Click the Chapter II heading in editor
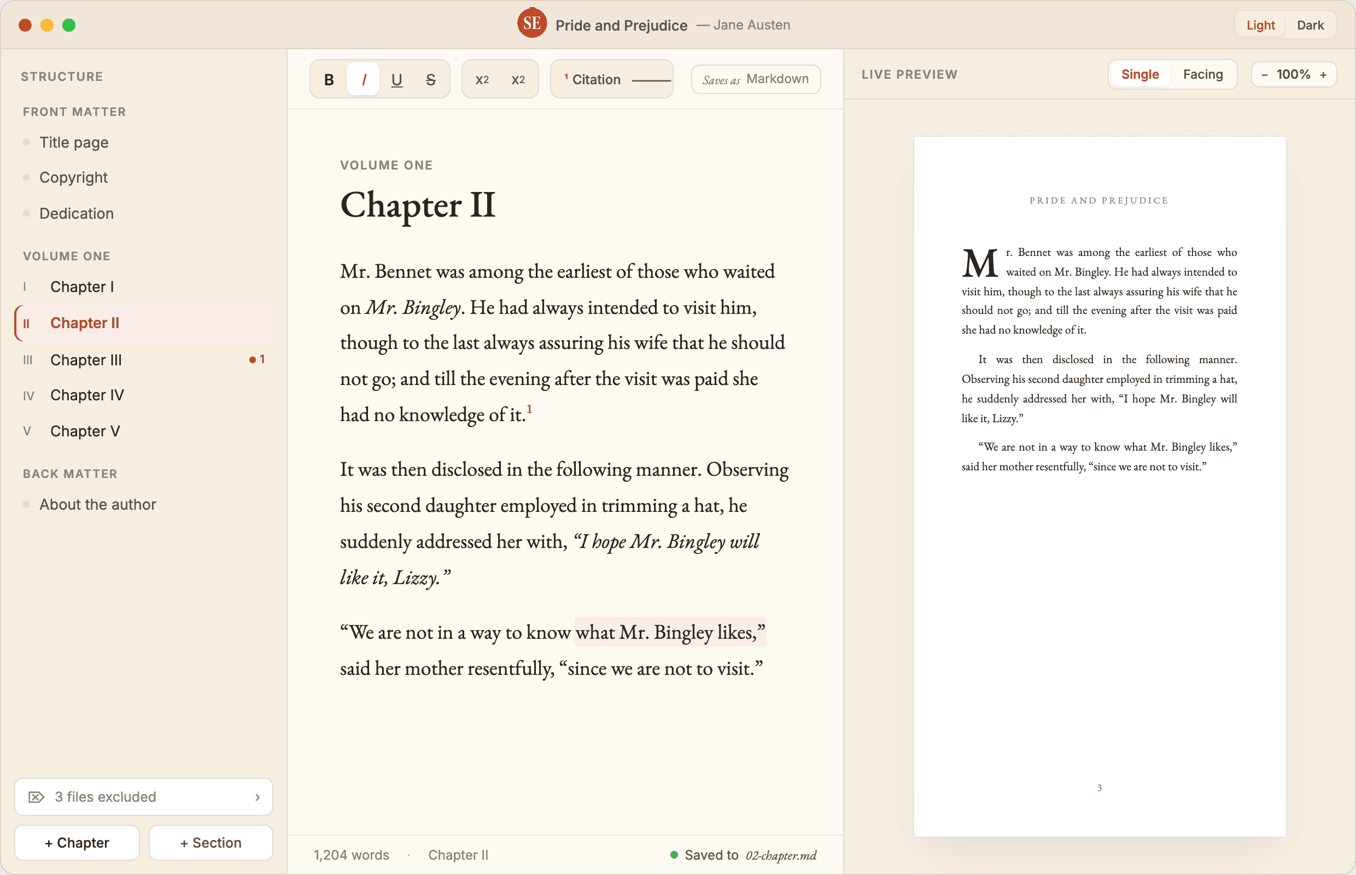Screen dimensions: 1356x875 tap(418, 205)
